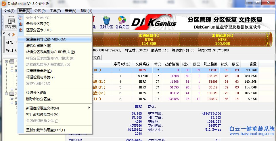Choose 还原分区表(F10) restore partition table

(39, 30)
